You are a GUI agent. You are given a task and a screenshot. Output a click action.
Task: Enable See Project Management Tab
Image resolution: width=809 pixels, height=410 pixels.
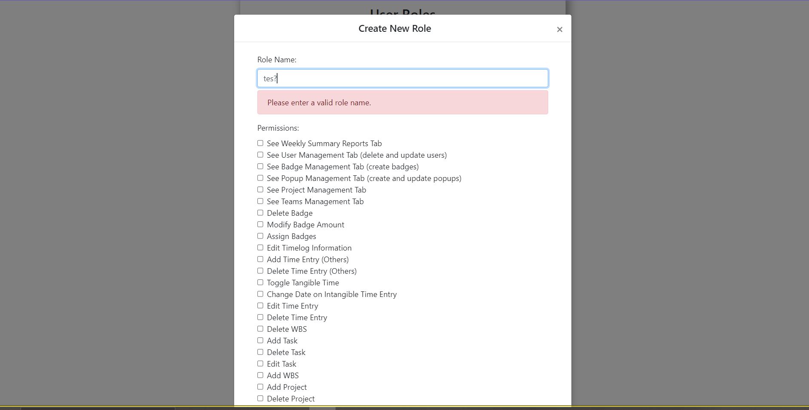pyautogui.click(x=260, y=190)
